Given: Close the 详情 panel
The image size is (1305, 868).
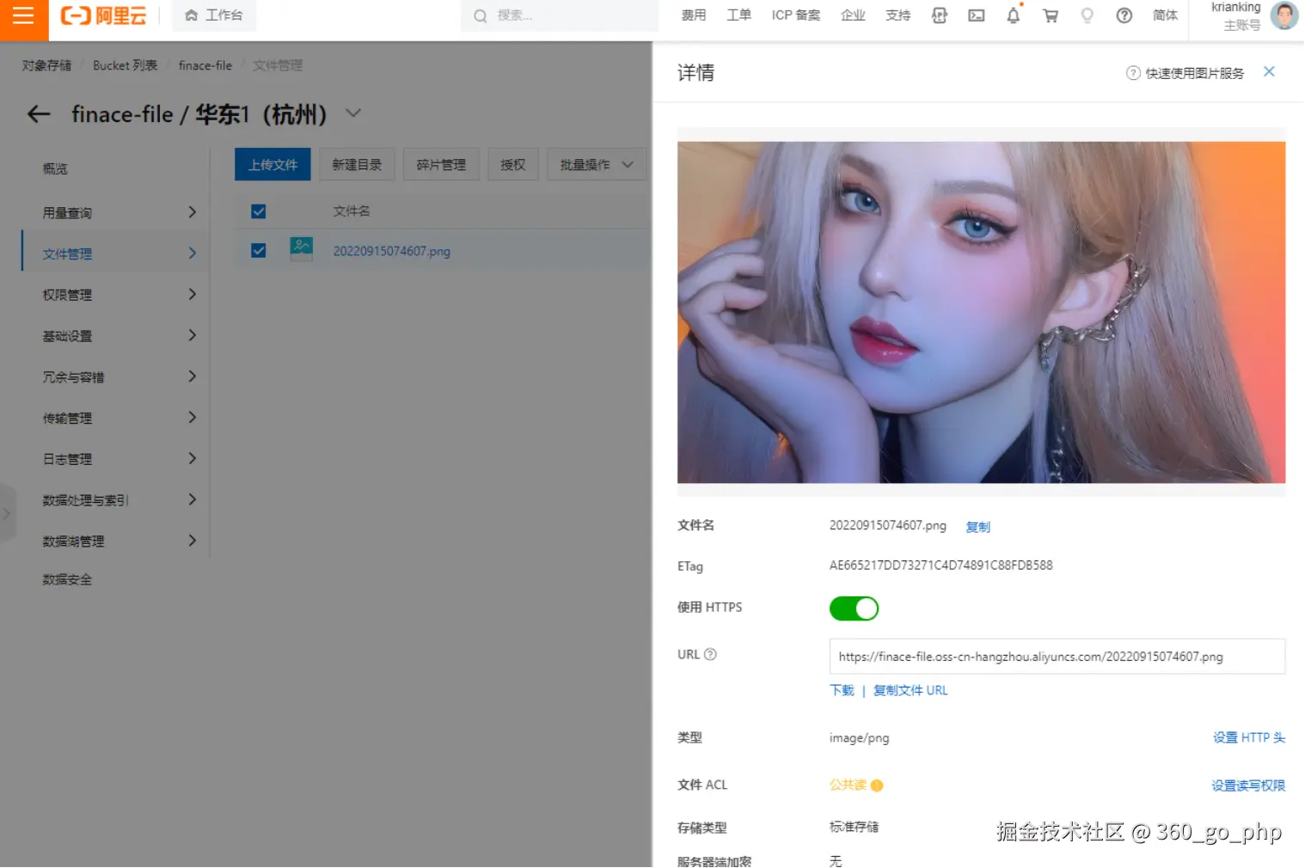Looking at the screenshot, I should (x=1269, y=72).
